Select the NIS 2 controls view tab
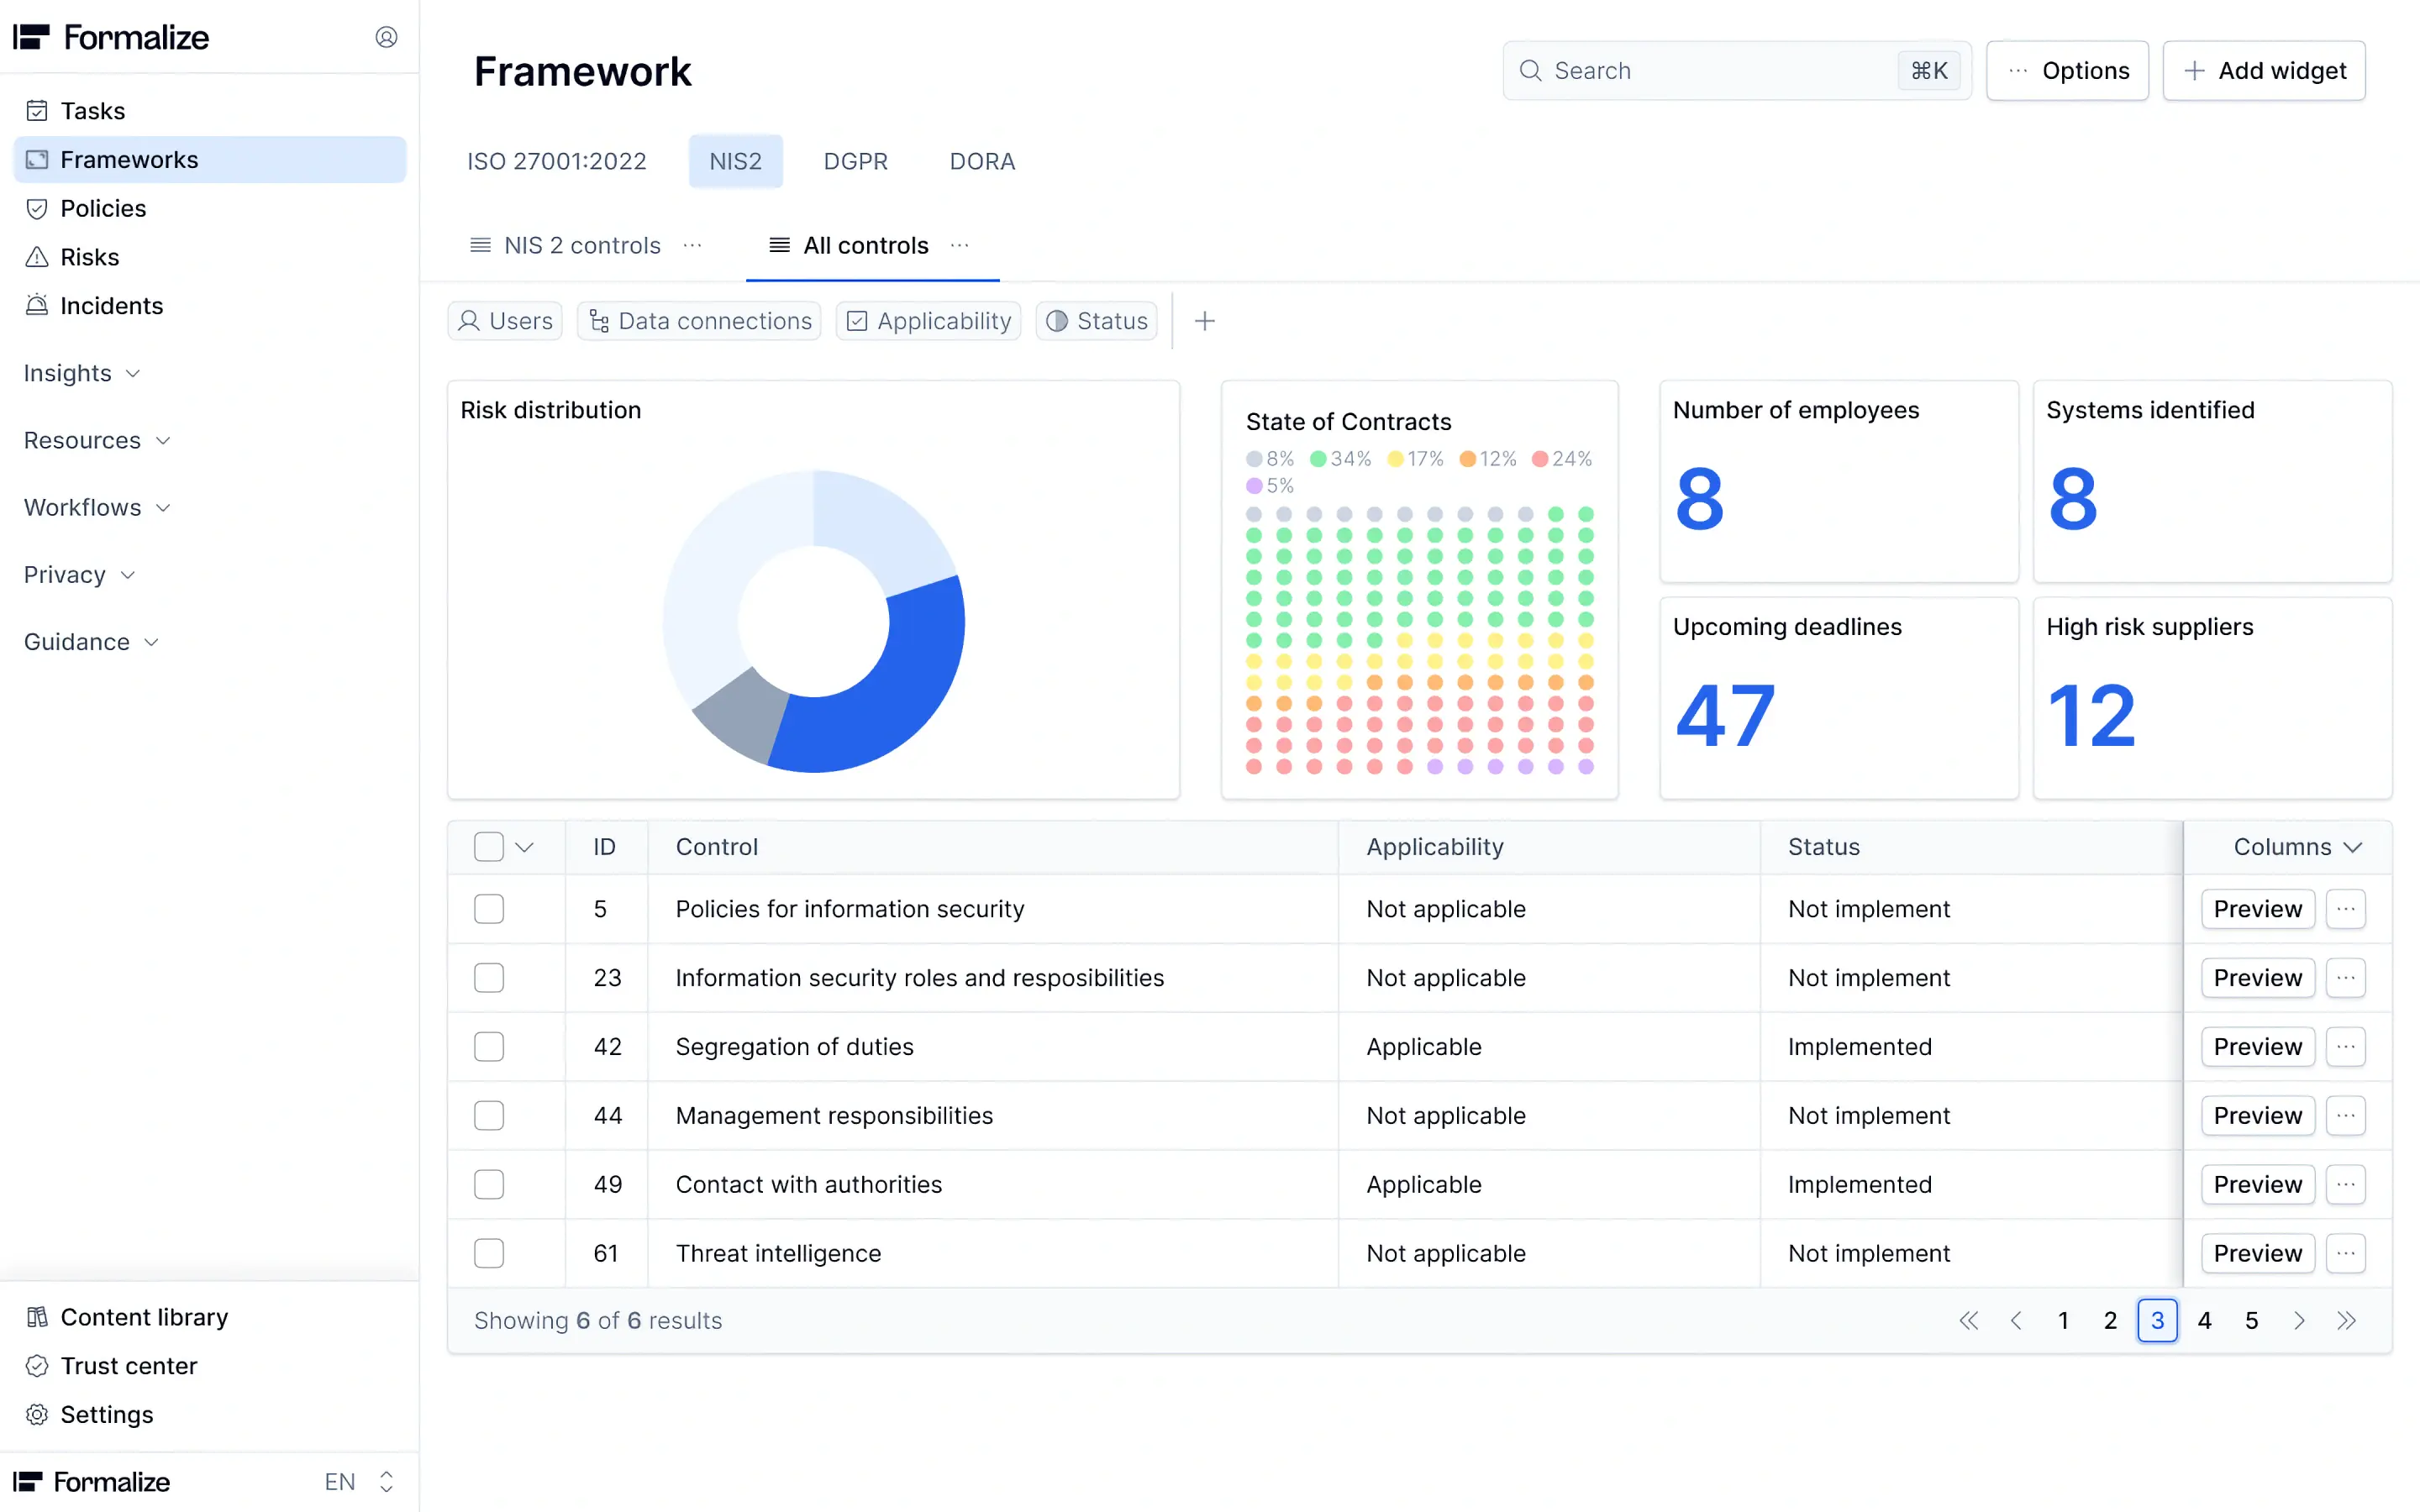The width and height of the screenshot is (2420, 1512). (582, 245)
